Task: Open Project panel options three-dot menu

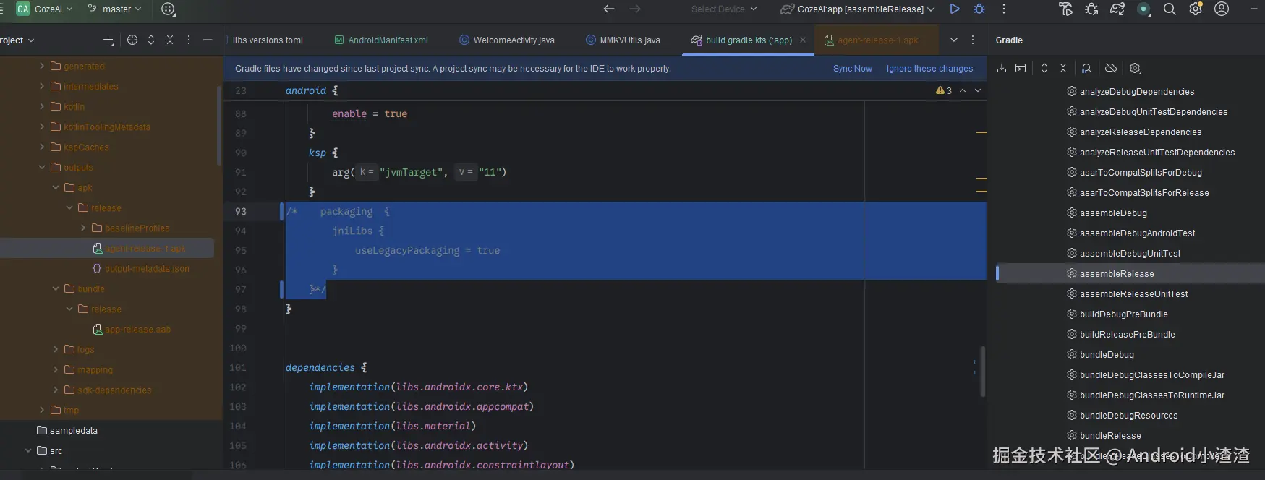Action: (x=189, y=40)
